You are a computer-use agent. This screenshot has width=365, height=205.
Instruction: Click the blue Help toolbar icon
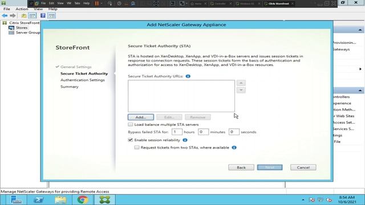(x=43, y=15)
